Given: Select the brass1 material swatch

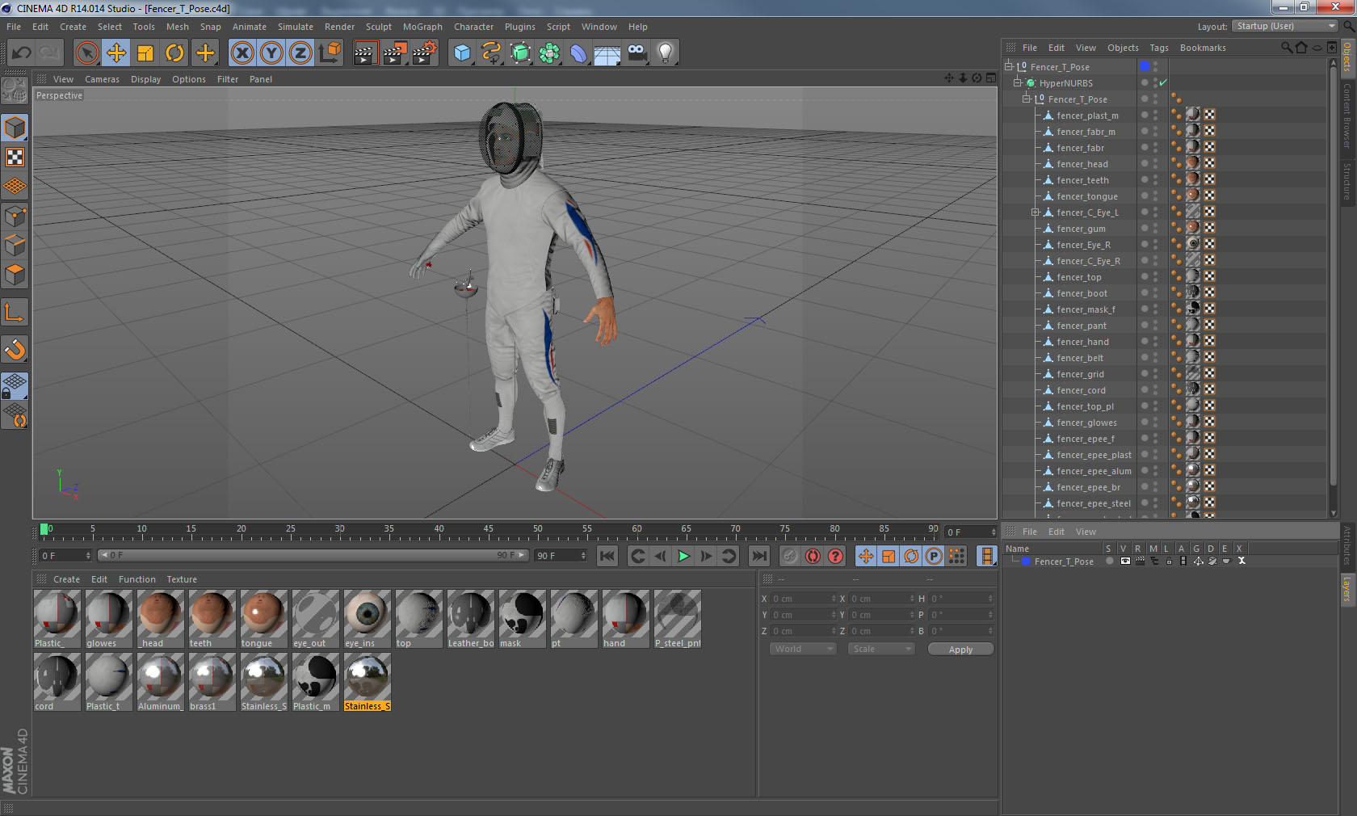Looking at the screenshot, I should 212,682.
